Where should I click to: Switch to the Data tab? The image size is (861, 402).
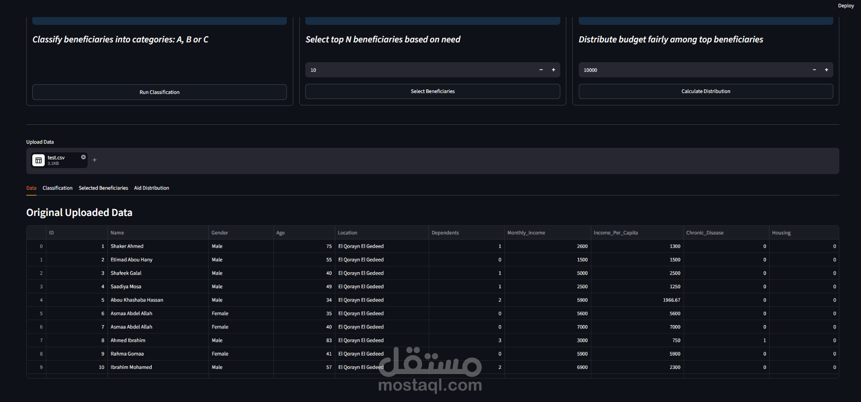point(31,188)
